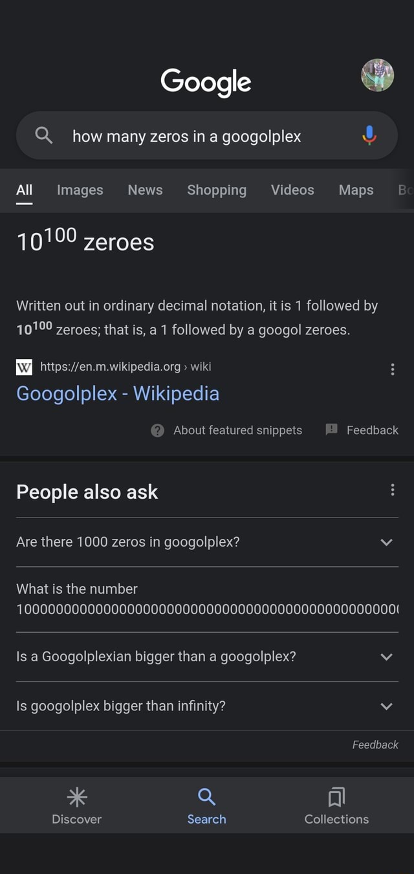This screenshot has height=874, width=414.
Task: Switch to the Images tab
Action: (x=80, y=190)
